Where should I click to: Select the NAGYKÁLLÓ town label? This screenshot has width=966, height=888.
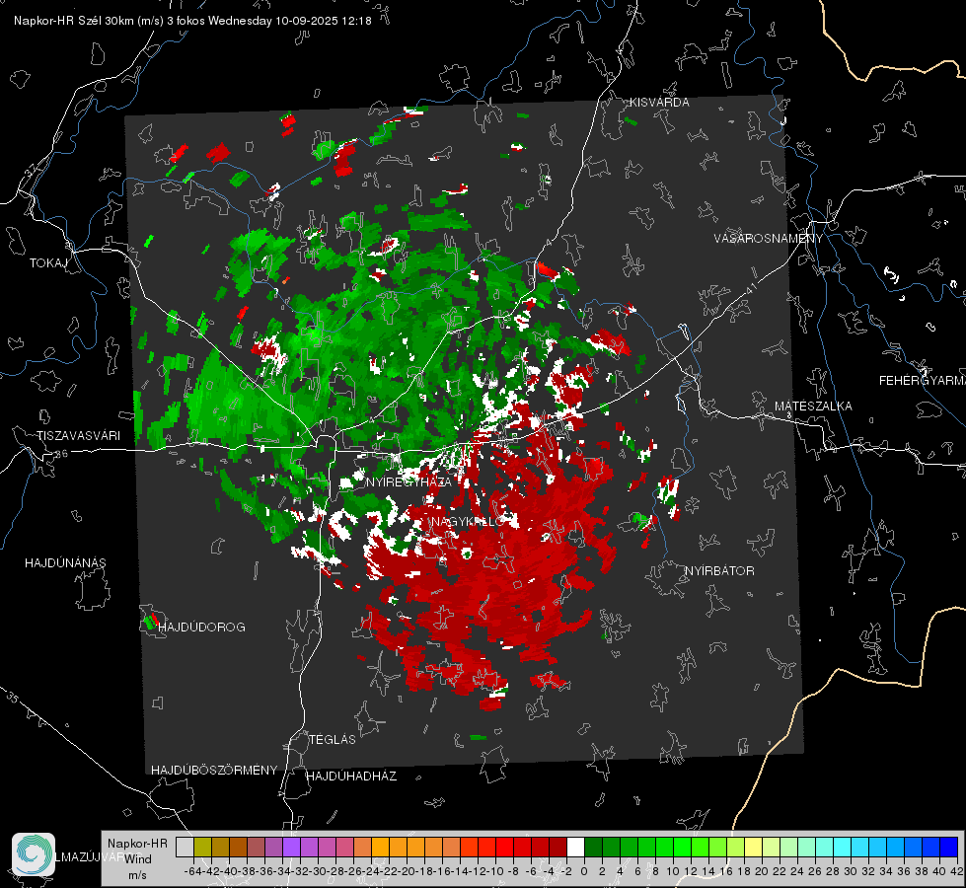[x=467, y=522]
